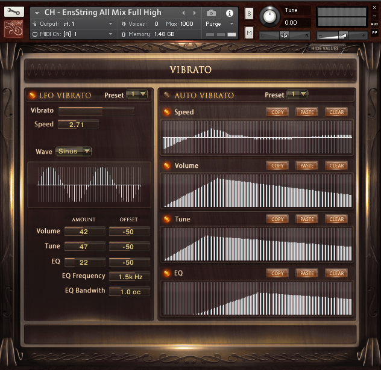This screenshot has width=381, height=370.
Task: Click the EQ Bandwith 1.0 oc field
Action: click(129, 292)
